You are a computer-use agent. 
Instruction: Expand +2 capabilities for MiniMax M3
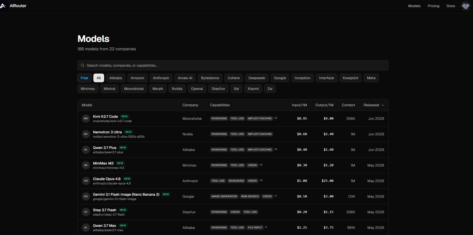click(x=261, y=165)
